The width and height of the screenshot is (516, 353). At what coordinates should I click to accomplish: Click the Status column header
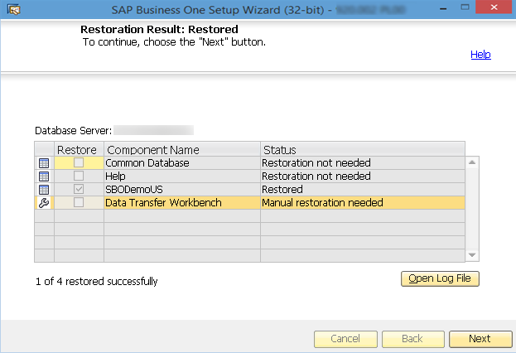363,149
